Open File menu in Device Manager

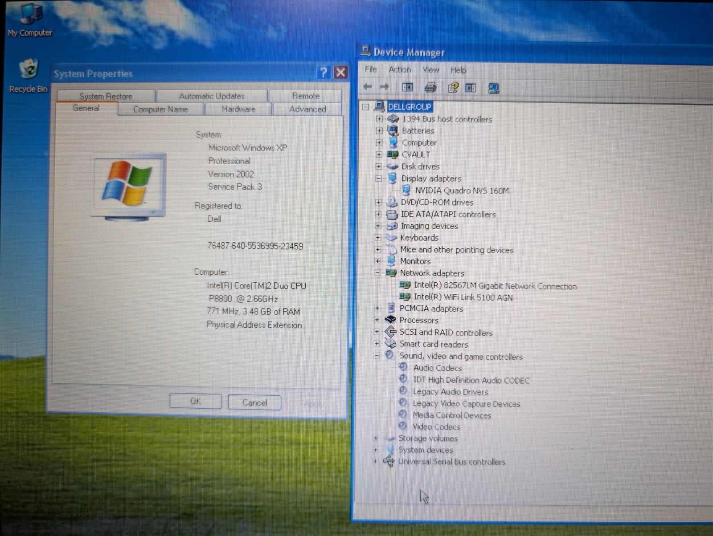371,69
